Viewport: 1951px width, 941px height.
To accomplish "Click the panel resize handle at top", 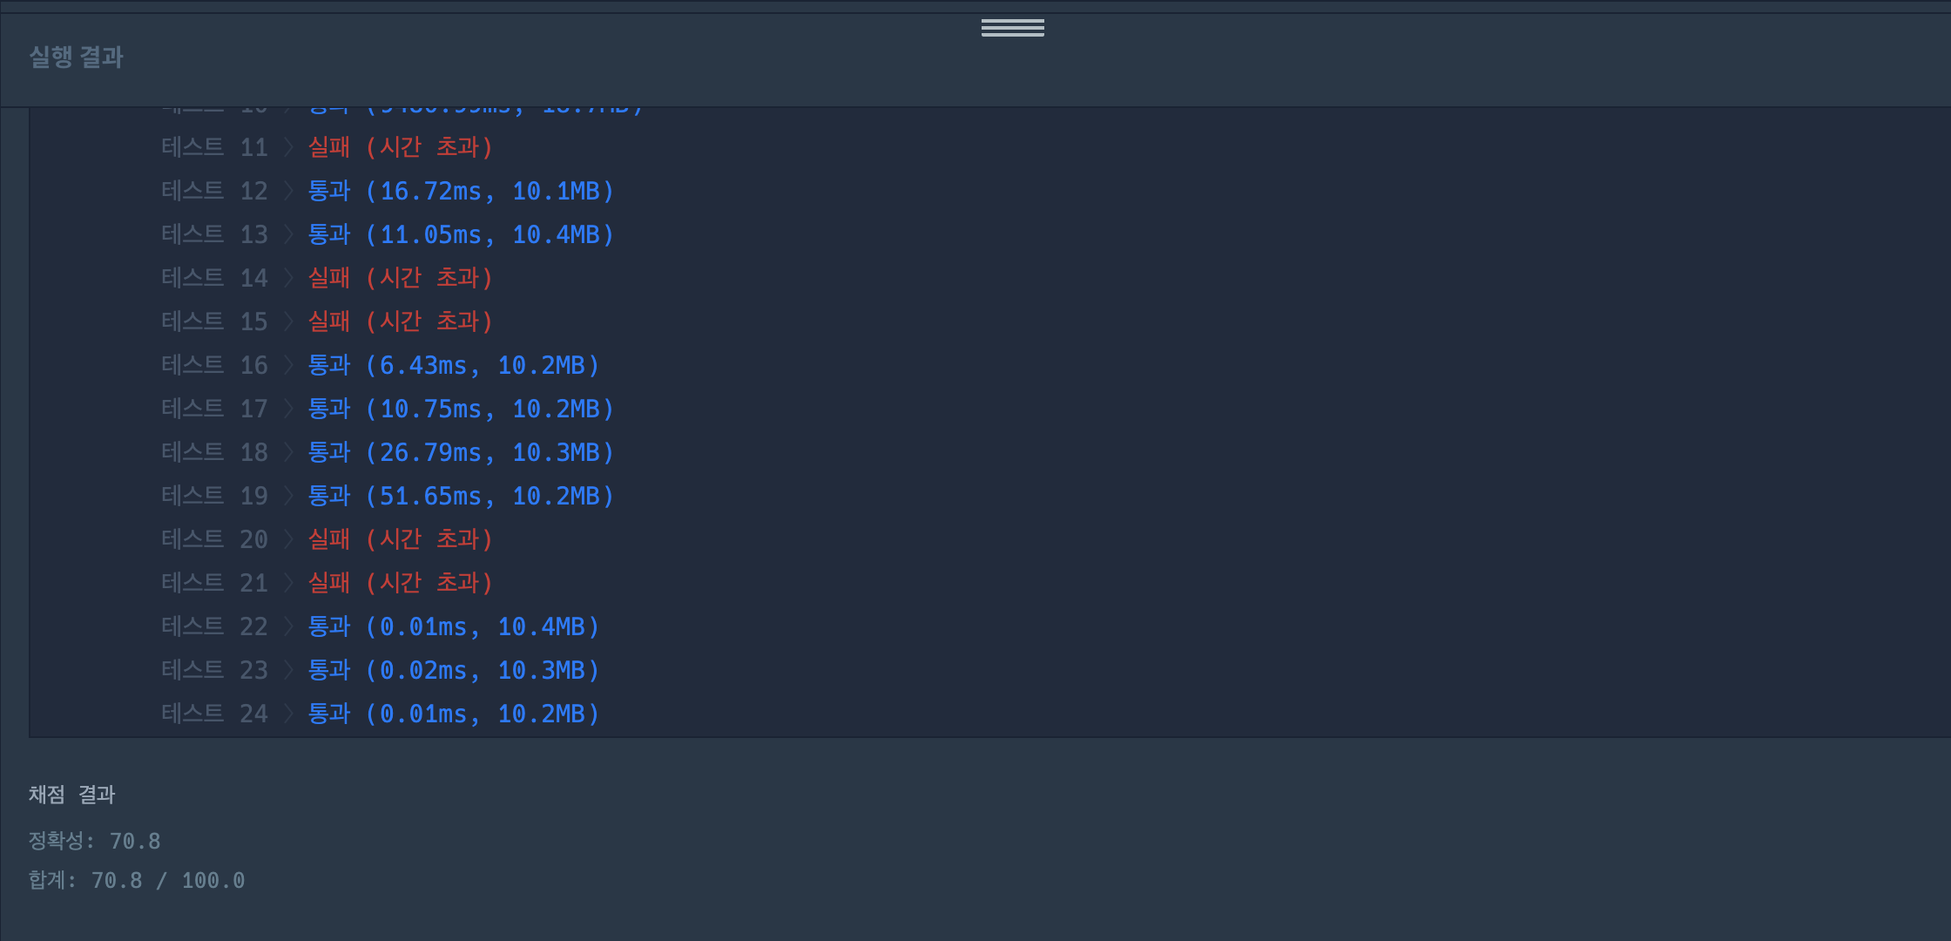I will (1012, 28).
